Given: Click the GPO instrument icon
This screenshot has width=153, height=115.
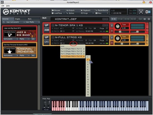Looking at the screenshot, I should point(46,42).
